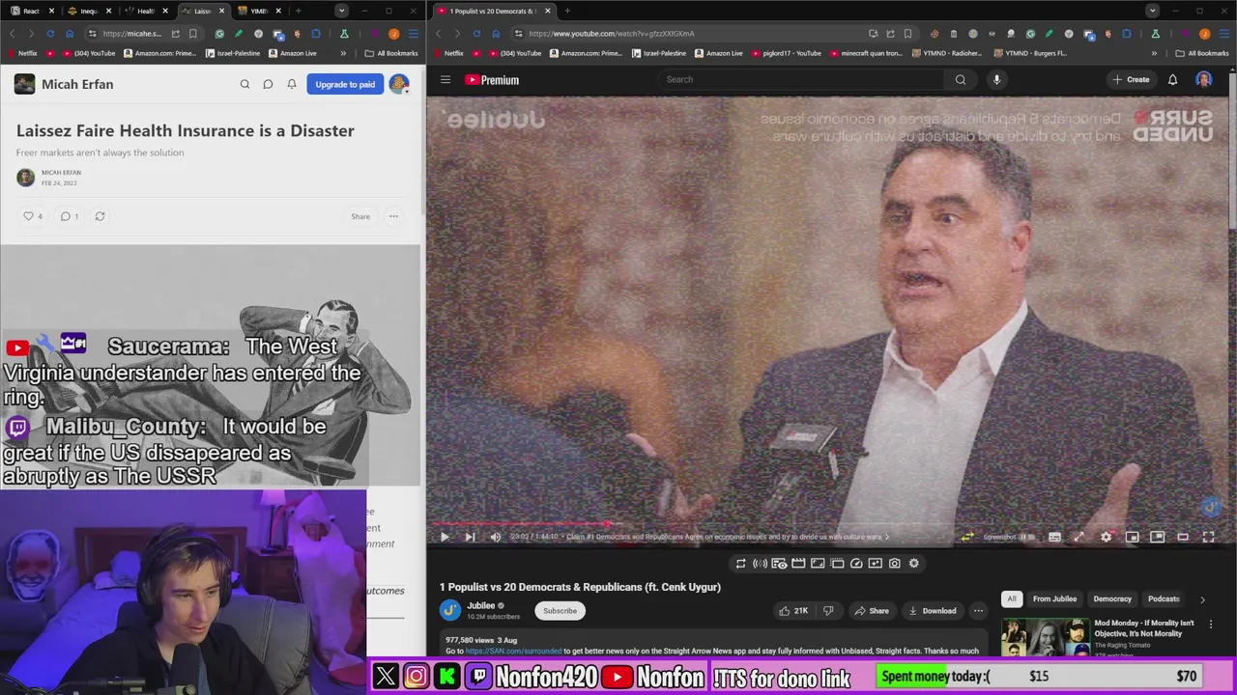
Task: Seek on the video progress bar
Action: click(830, 525)
